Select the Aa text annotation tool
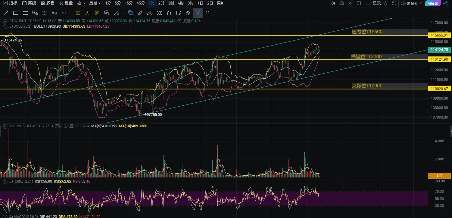This screenshot has height=218, width=452. [x=54, y=13]
